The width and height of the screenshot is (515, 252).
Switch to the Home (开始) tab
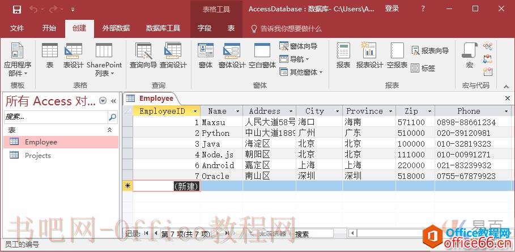(x=49, y=28)
